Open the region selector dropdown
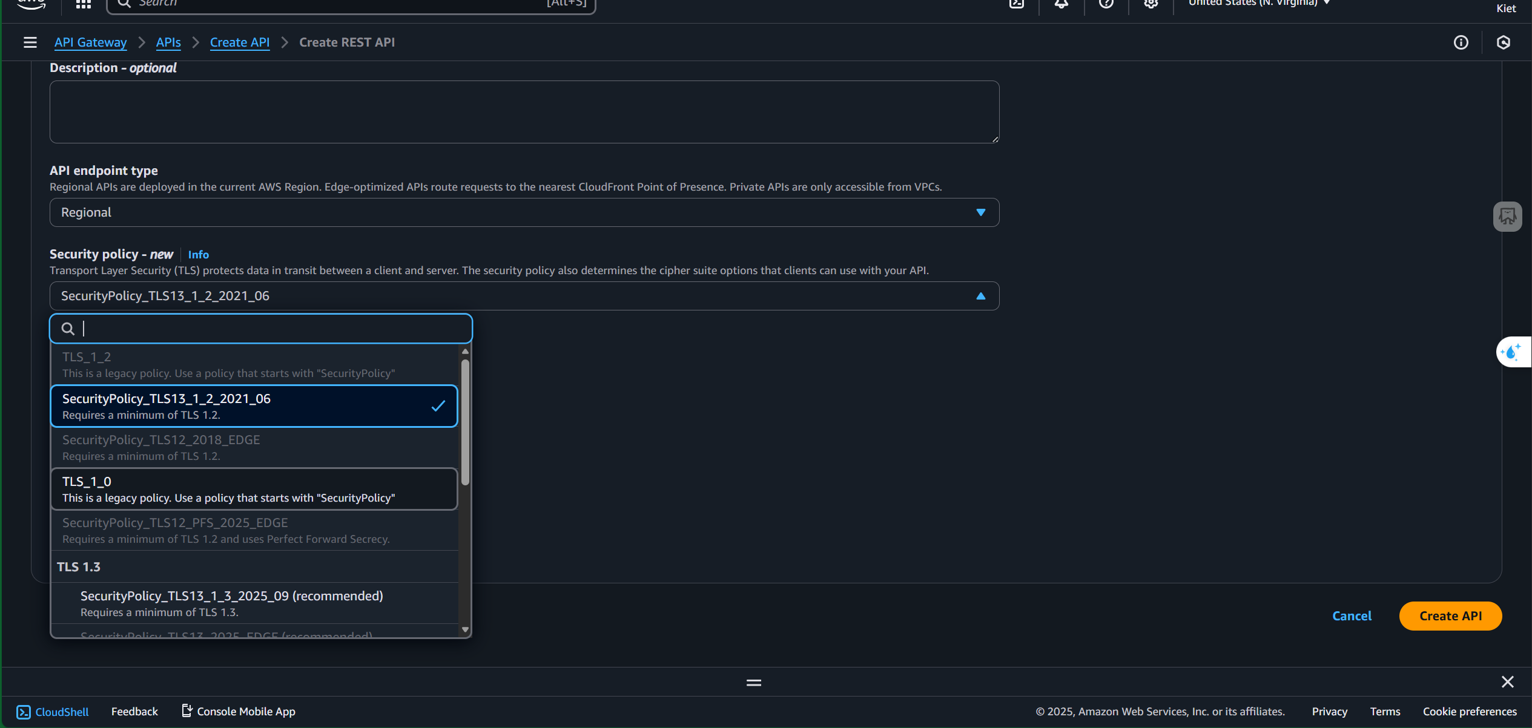1532x728 pixels. pyautogui.click(x=1258, y=3)
